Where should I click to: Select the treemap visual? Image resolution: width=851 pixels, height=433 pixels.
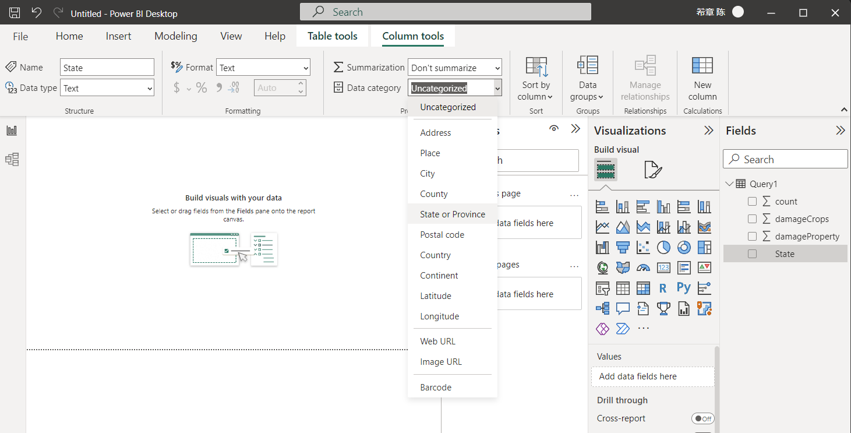(704, 247)
